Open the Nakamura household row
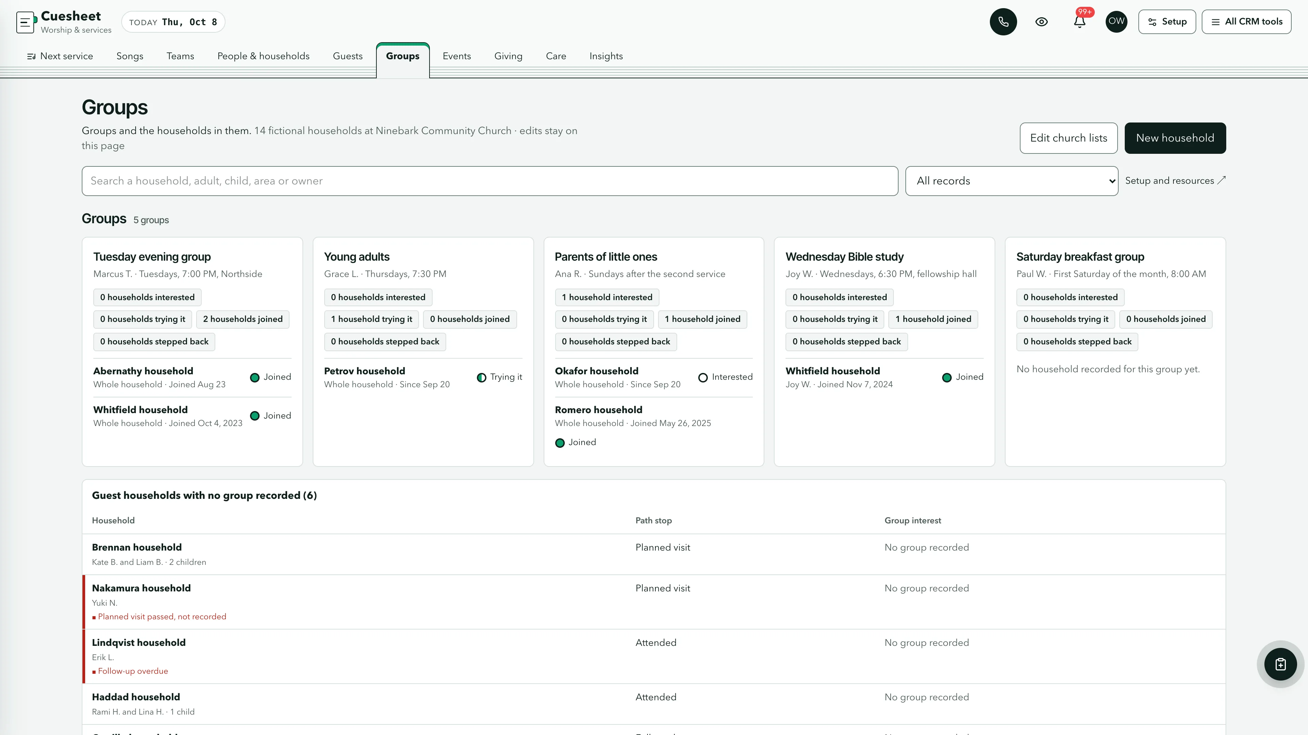Viewport: 1308px width, 735px height. (654, 602)
